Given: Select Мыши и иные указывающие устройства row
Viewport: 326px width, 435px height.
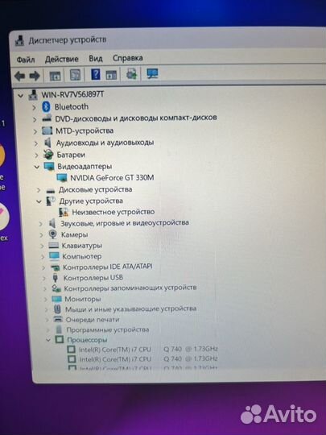Looking at the screenshot, I should [x=131, y=309].
